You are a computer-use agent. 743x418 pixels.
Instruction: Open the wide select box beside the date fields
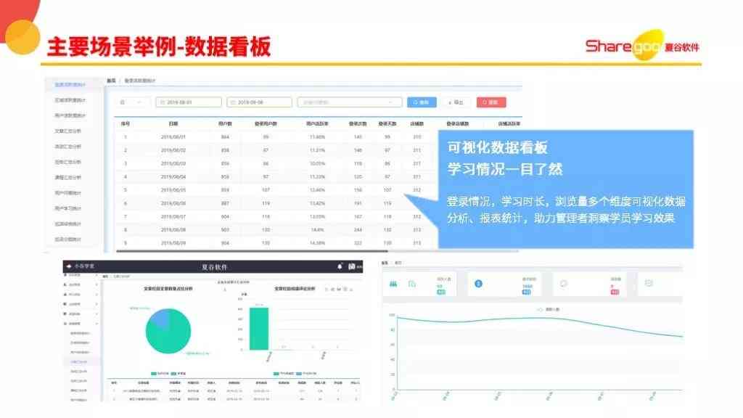350,102
